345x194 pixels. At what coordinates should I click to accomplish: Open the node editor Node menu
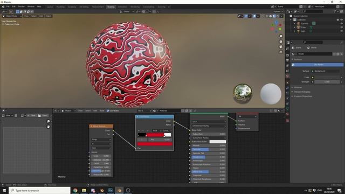point(102,111)
